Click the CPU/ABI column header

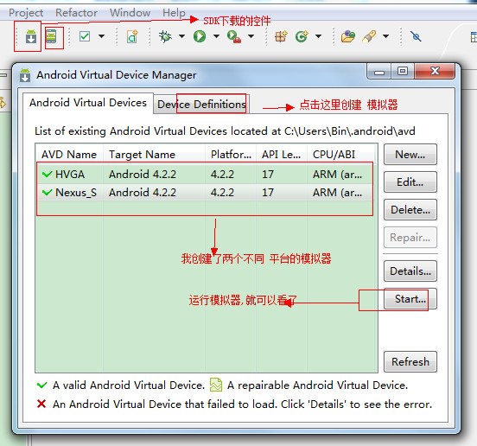pyautogui.click(x=341, y=155)
